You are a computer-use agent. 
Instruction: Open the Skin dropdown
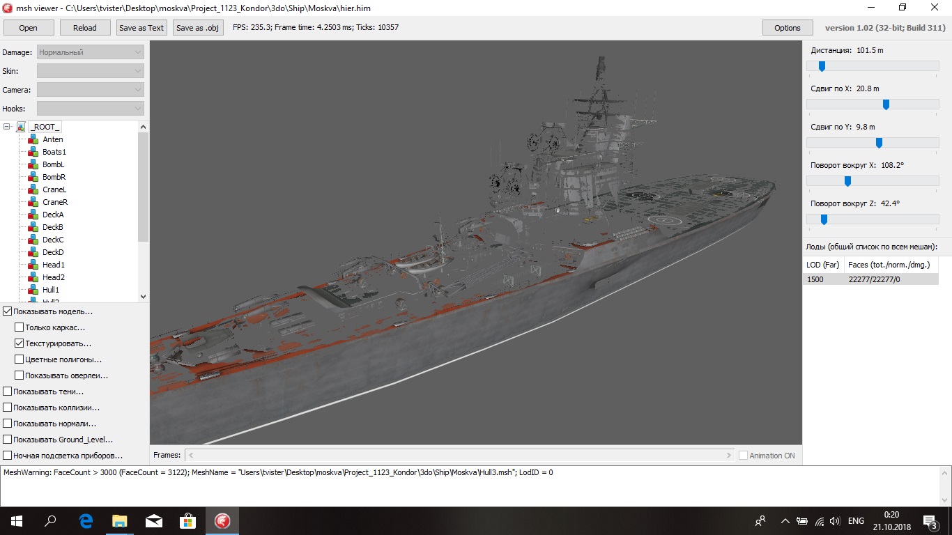(x=91, y=71)
